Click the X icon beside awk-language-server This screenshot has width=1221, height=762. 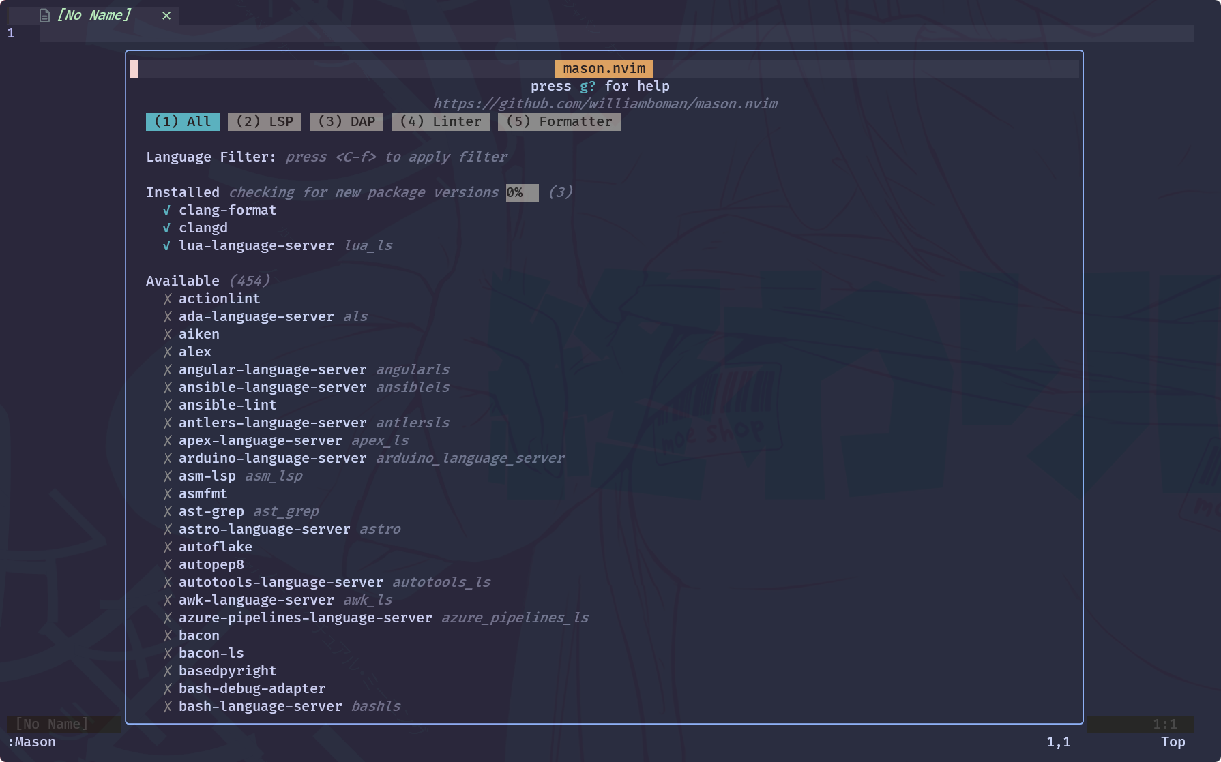point(167,600)
